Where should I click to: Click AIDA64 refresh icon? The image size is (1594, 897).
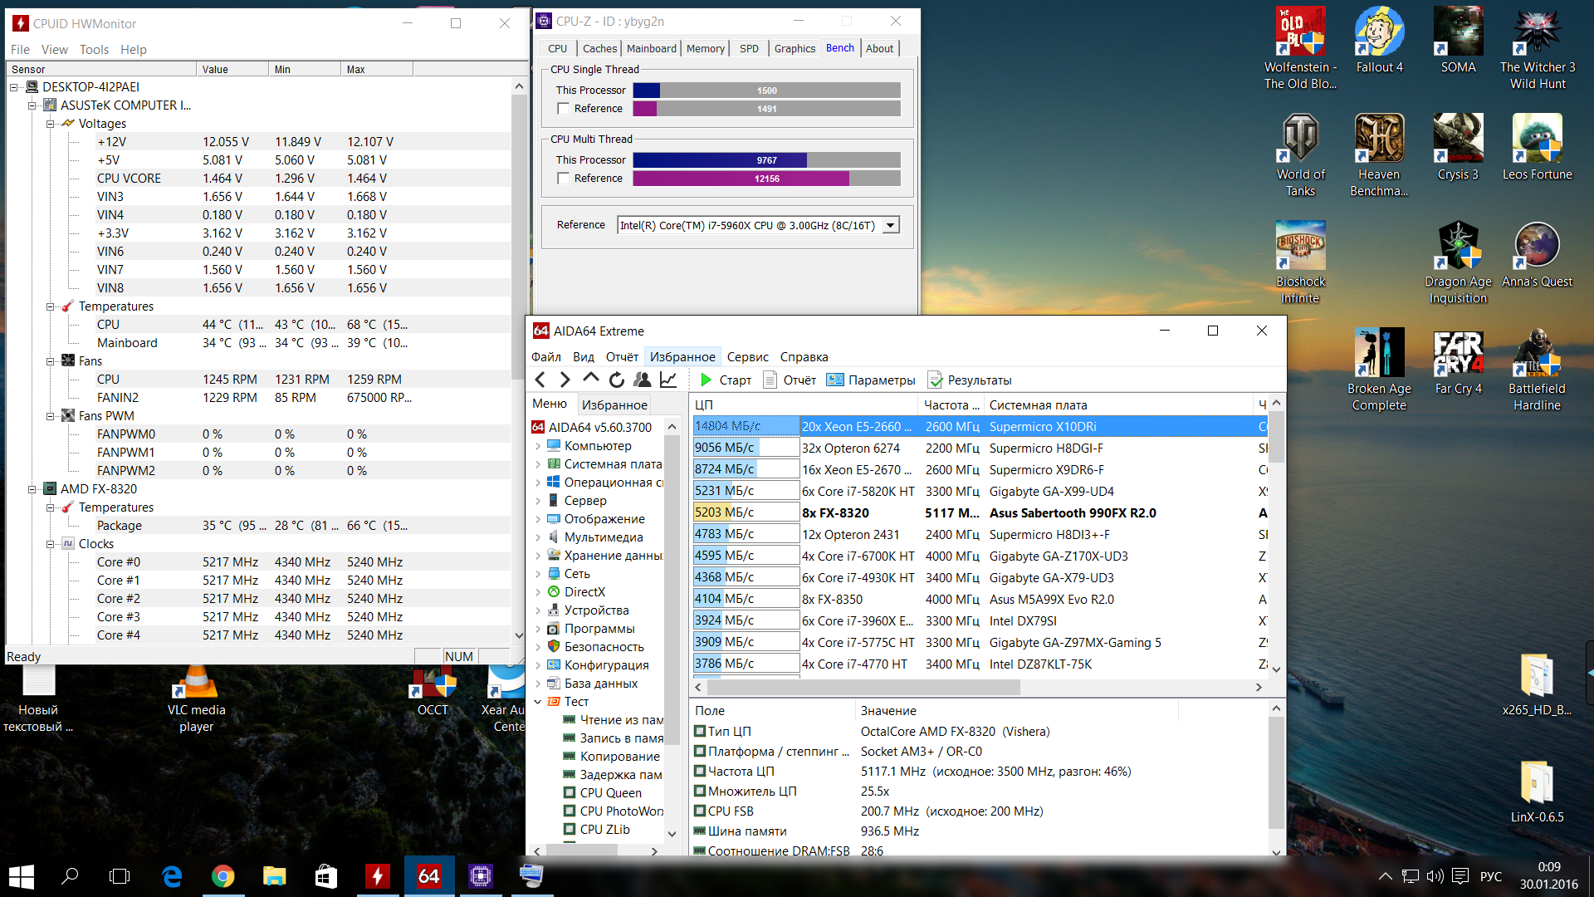[616, 380]
